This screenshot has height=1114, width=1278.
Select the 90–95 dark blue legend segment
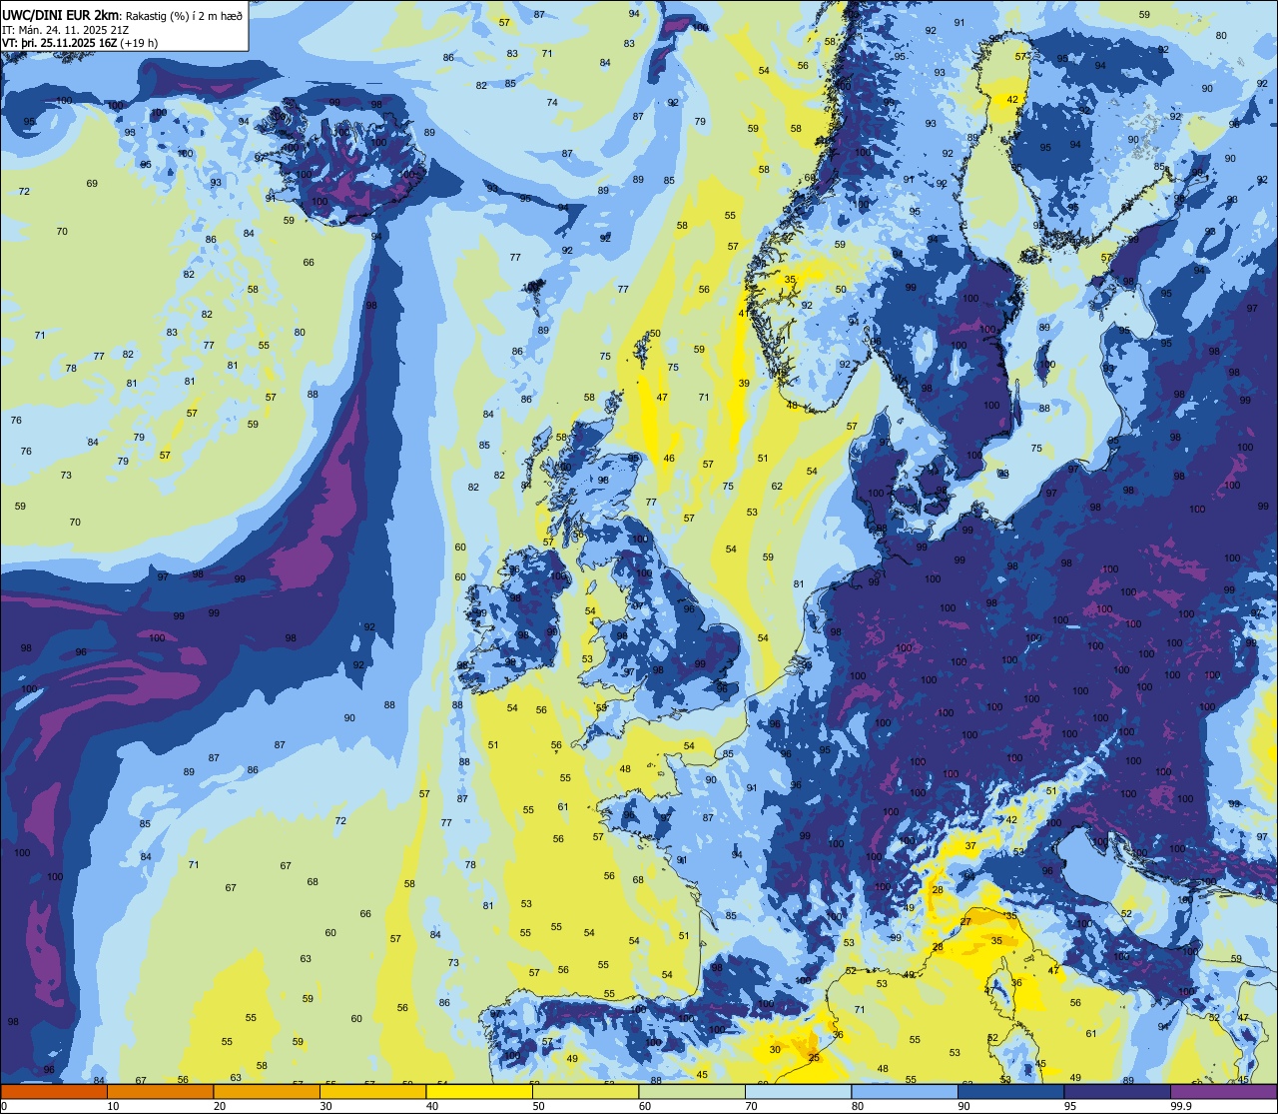coord(1010,1091)
